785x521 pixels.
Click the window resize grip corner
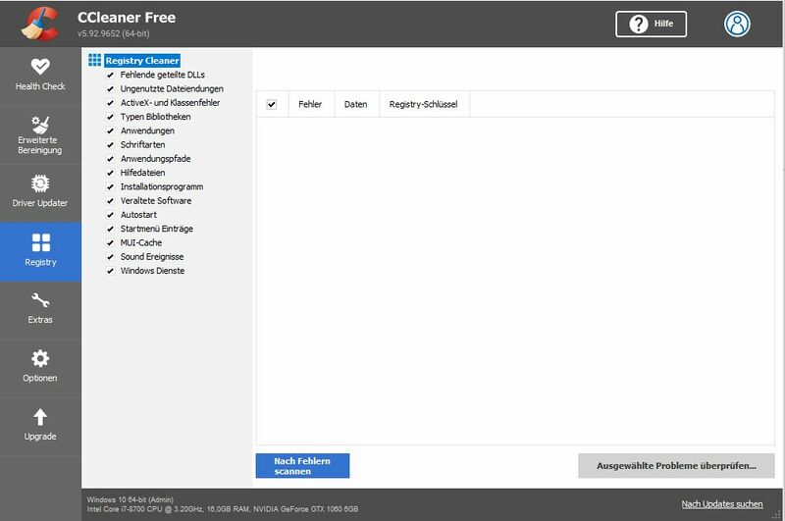coord(777,514)
